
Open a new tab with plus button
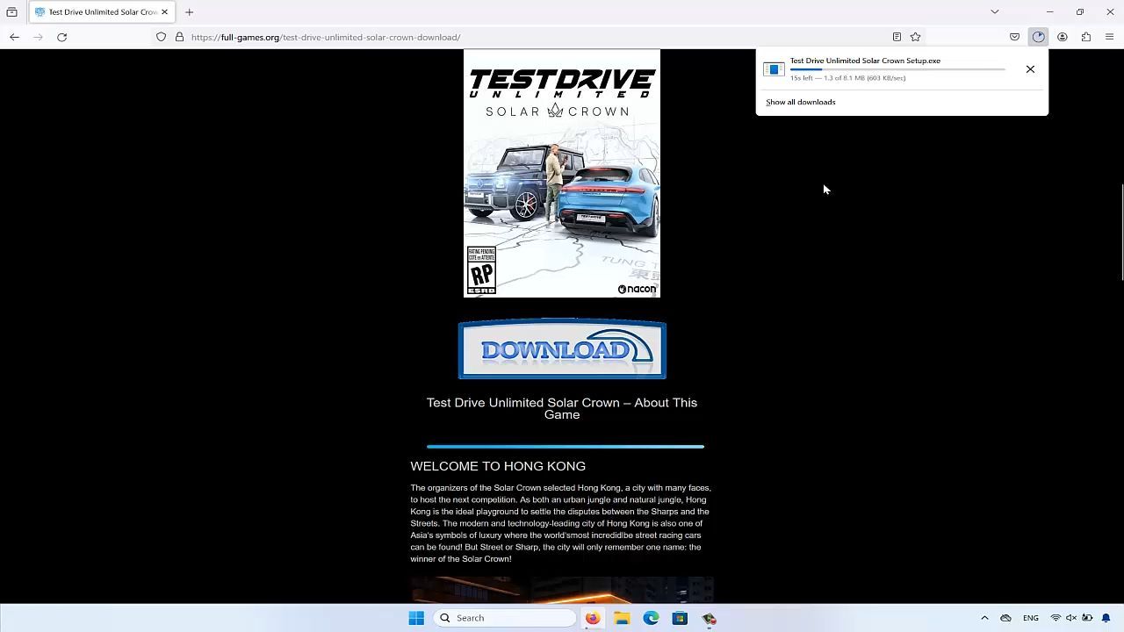[189, 12]
